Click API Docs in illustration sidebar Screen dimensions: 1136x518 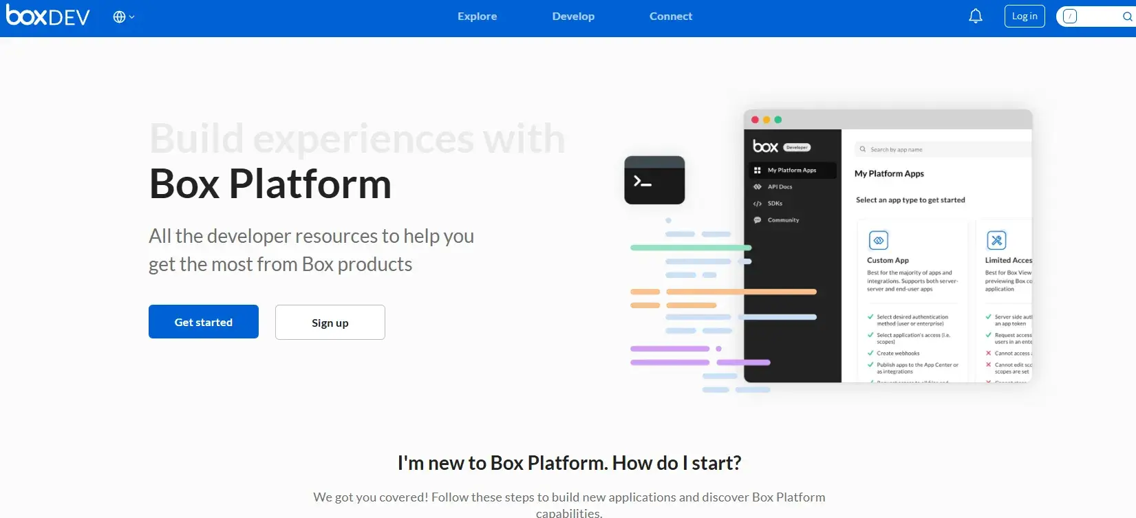[x=773, y=187]
